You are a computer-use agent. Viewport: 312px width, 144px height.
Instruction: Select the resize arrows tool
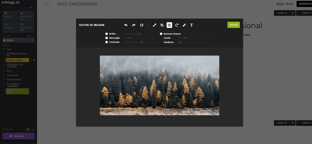pyautogui.click(x=154, y=25)
